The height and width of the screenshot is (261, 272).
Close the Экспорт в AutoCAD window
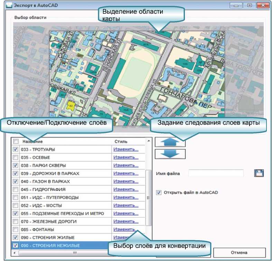coord(263,6)
